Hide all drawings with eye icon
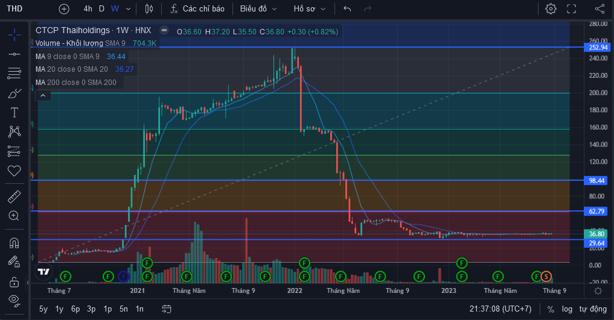614x320 pixels. (x=14, y=300)
